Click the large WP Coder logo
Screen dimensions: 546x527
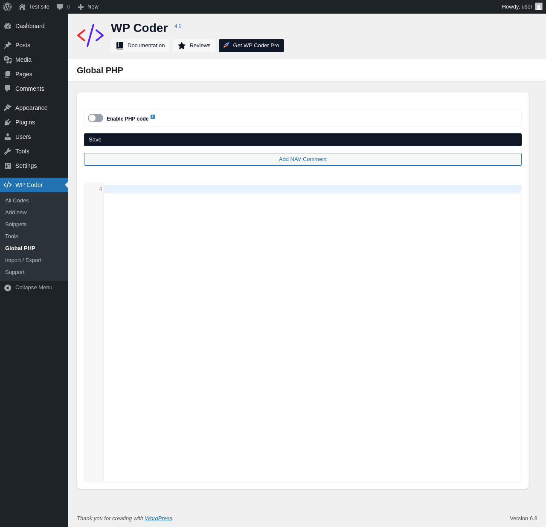[x=90, y=35]
